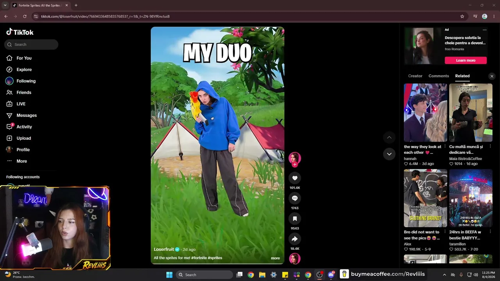The height and width of the screenshot is (281, 500).
Task: Close the Fortnite Sprites browser tab
Action: [67, 5]
